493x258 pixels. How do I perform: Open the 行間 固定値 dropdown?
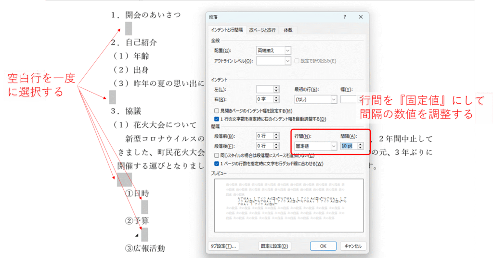pyautogui.click(x=333, y=146)
